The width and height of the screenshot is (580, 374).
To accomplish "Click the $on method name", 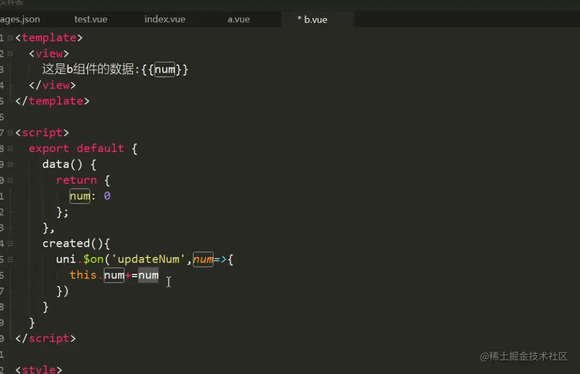I will (x=93, y=259).
